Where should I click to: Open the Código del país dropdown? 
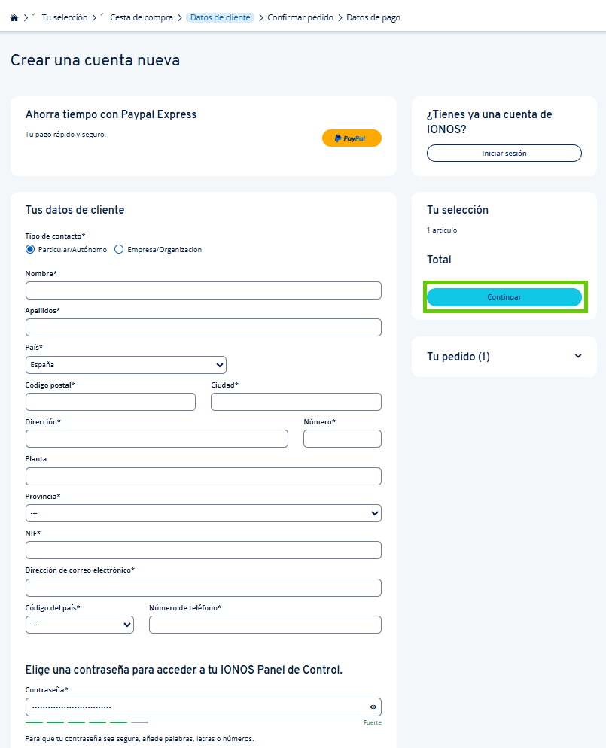[79, 624]
